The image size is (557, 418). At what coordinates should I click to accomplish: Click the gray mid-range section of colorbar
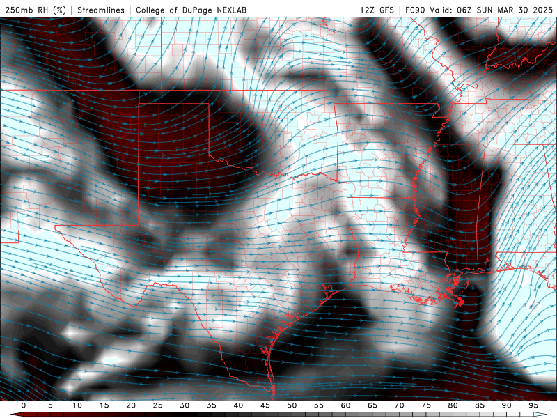tap(306, 415)
